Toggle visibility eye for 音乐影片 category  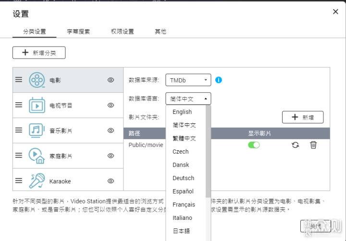click(111, 131)
